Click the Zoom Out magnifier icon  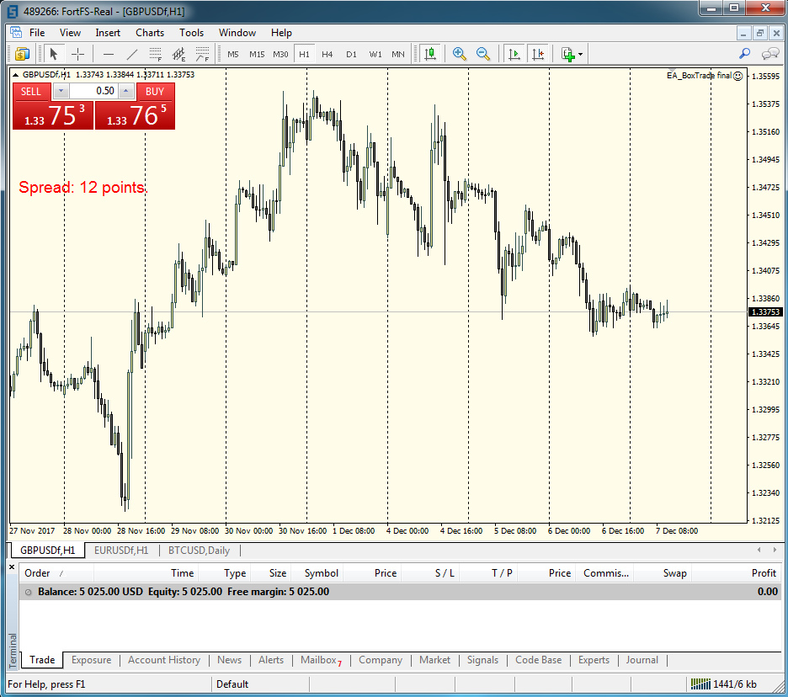point(483,54)
